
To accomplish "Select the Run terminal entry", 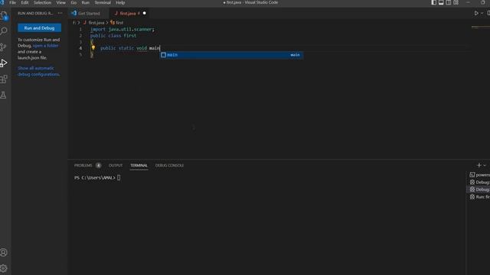I will pos(480,197).
